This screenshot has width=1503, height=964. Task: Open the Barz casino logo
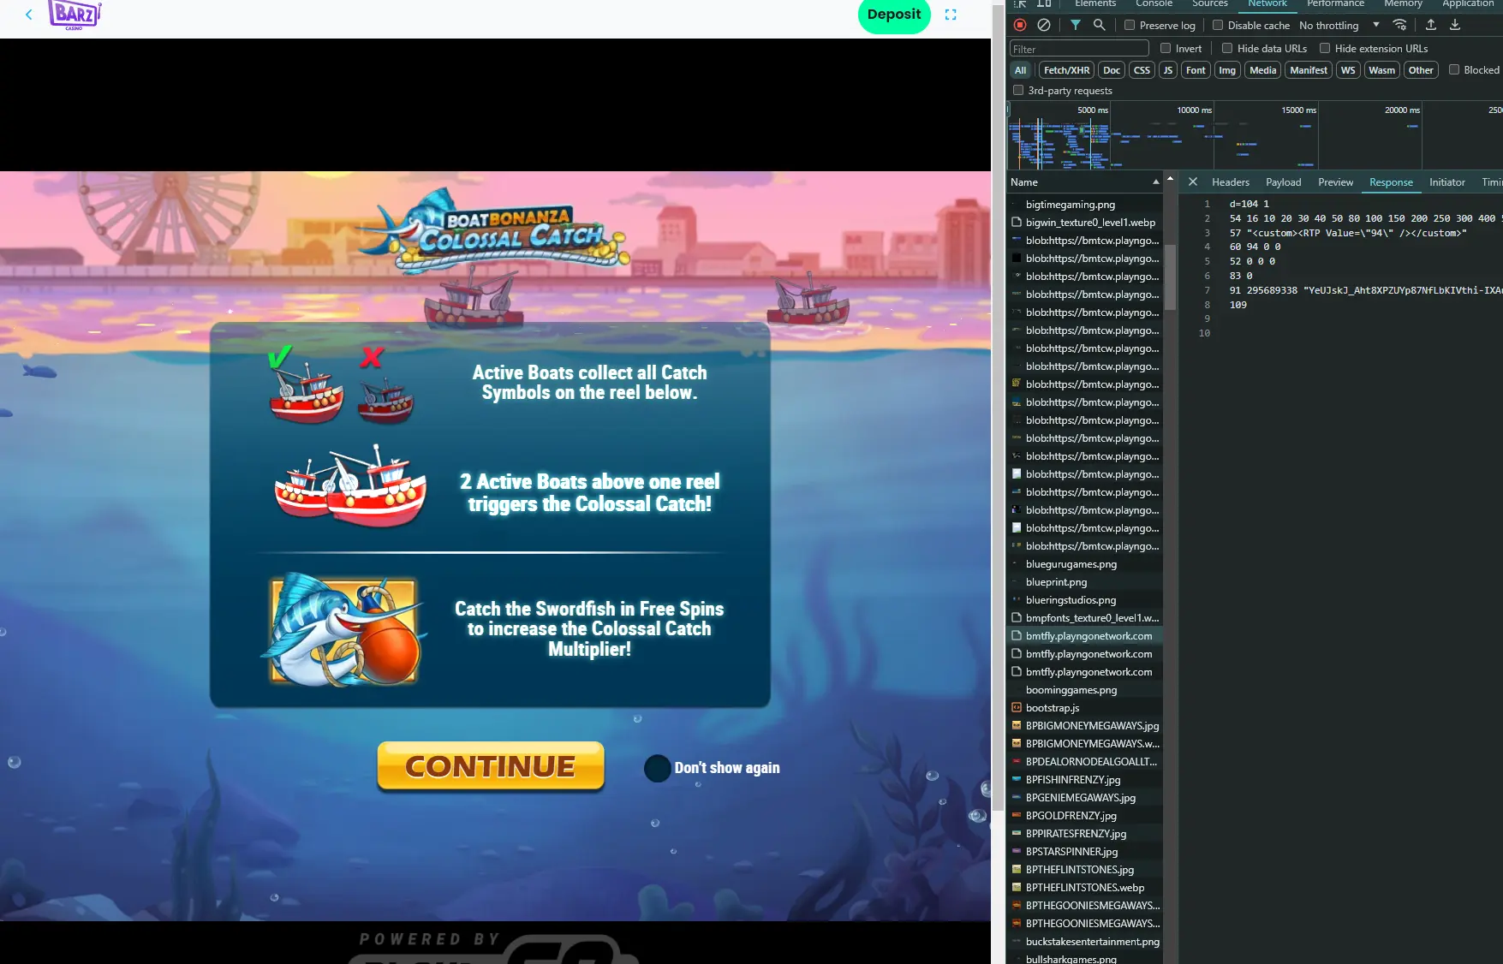pyautogui.click(x=75, y=15)
